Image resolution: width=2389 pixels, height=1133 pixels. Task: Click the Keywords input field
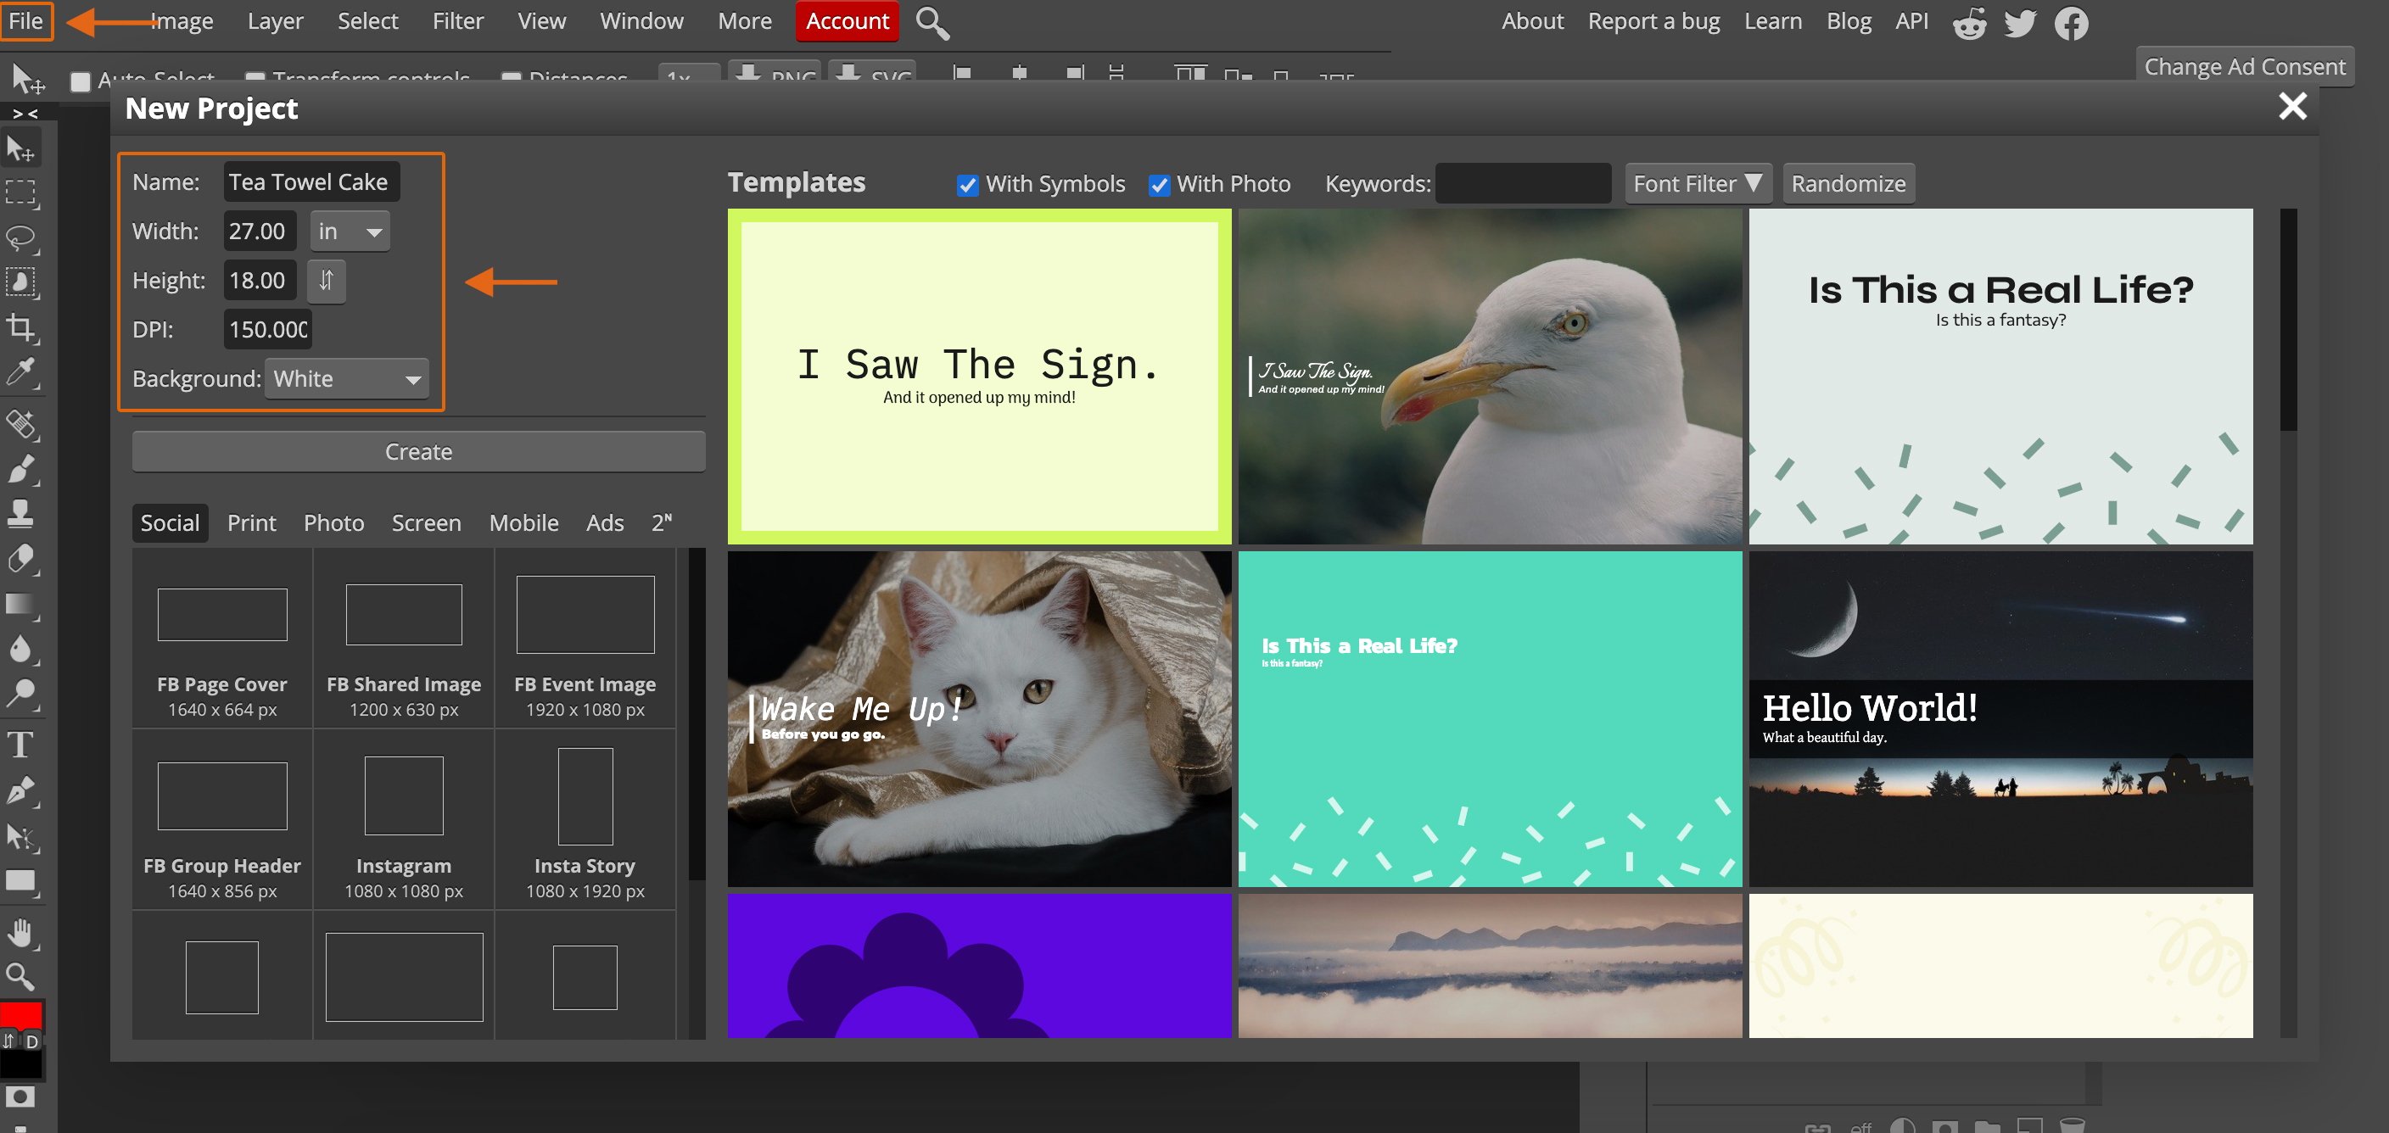pos(1523,183)
